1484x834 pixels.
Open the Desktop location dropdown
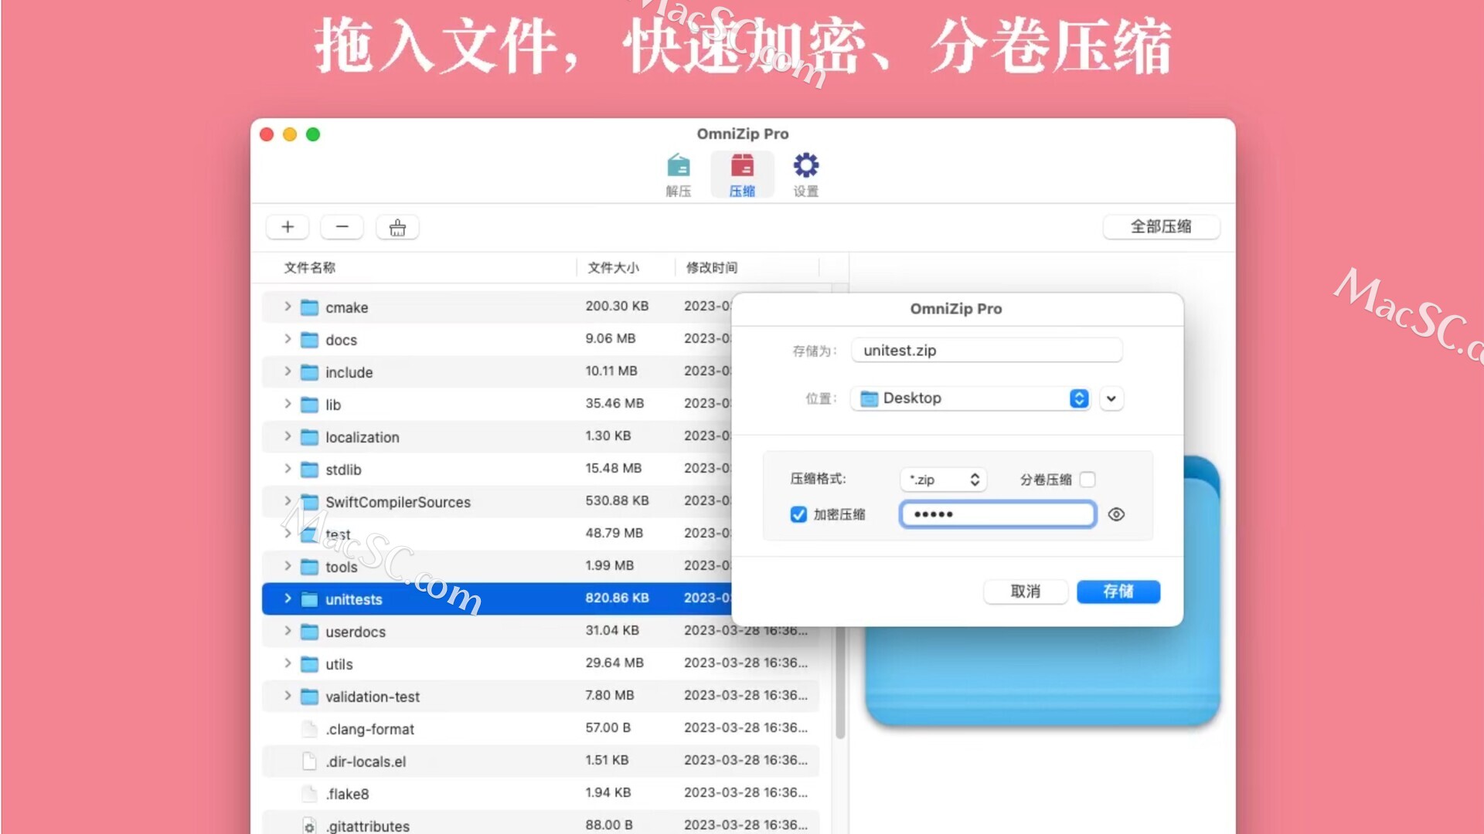pyautogui.click(x=971, y=398)
